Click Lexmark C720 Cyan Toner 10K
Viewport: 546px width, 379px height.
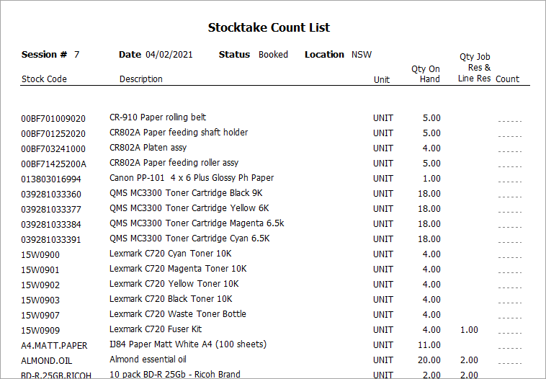tap(170, 254)
